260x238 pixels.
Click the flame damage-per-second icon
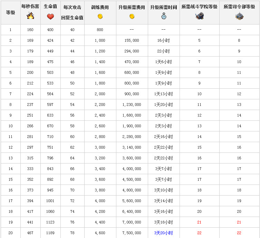(30, 16)
